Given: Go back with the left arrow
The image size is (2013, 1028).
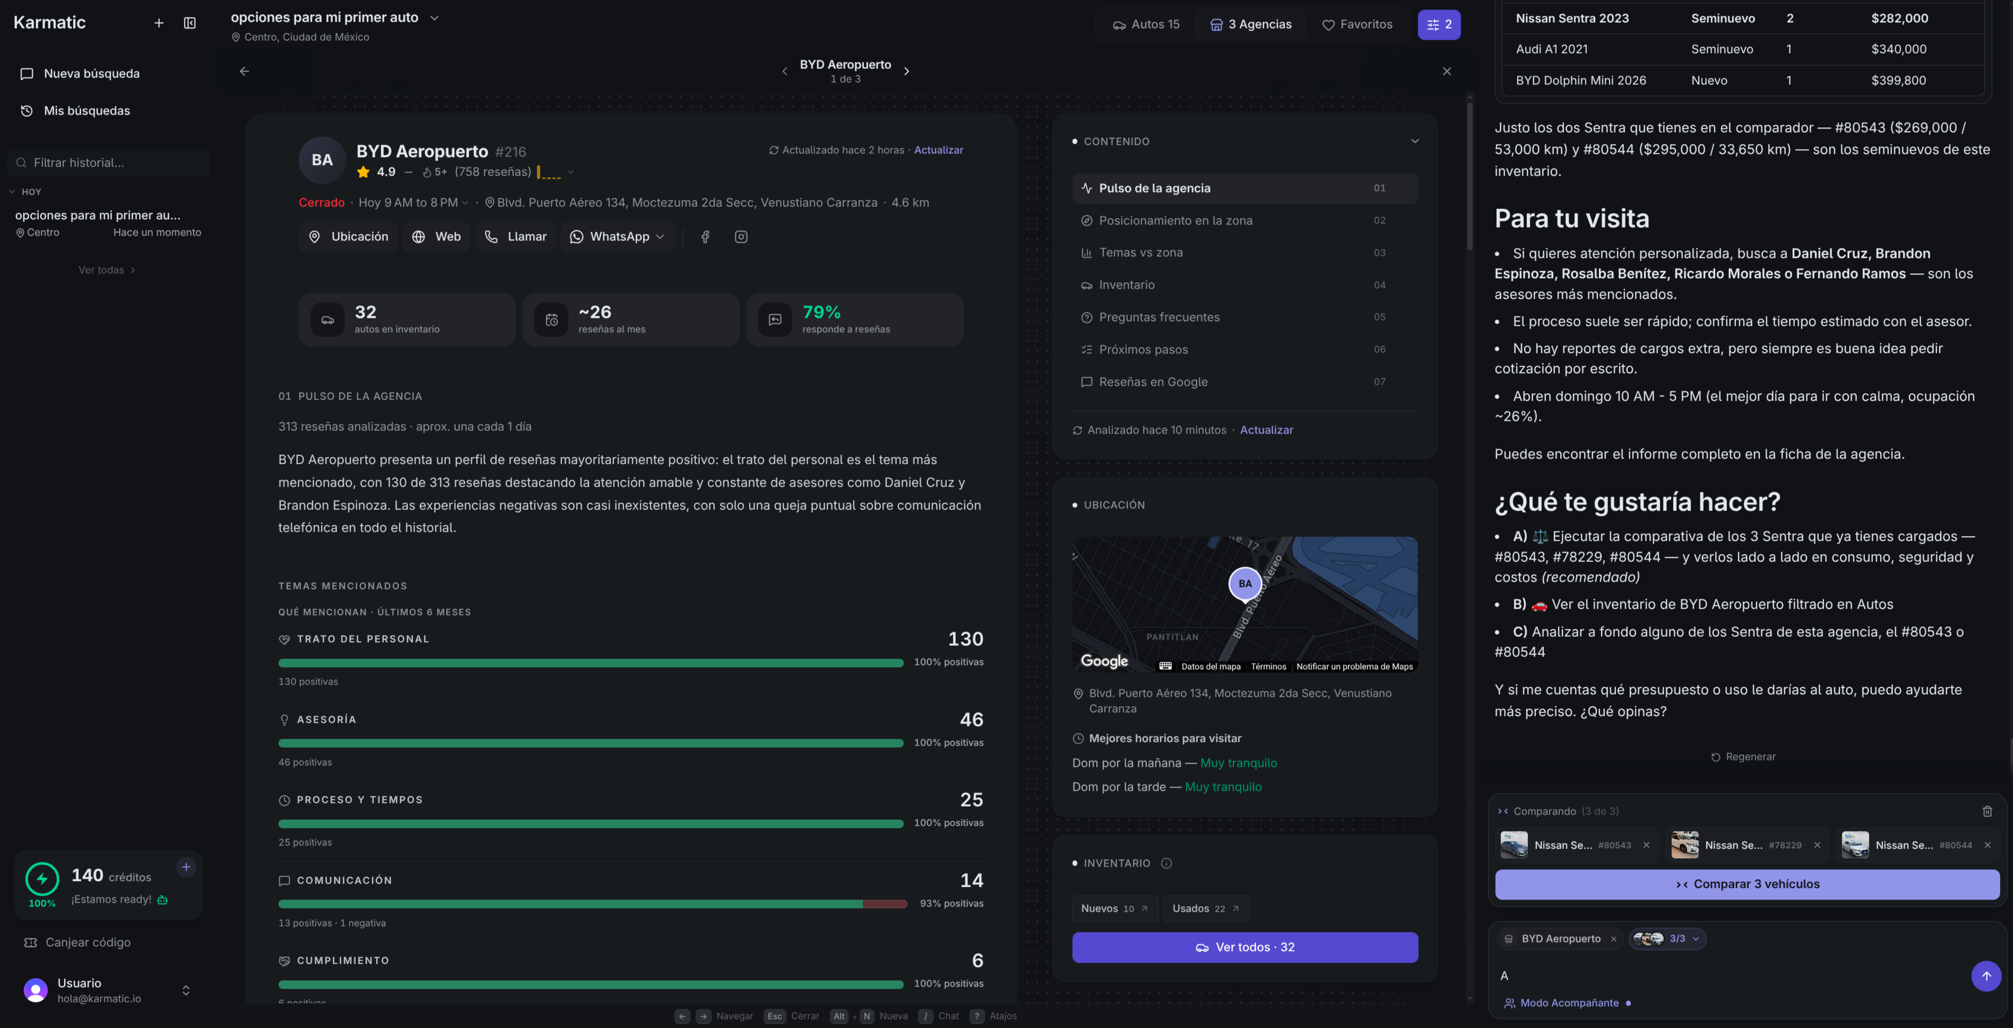Looking at the screenshot, I should [x=245, y=71].
